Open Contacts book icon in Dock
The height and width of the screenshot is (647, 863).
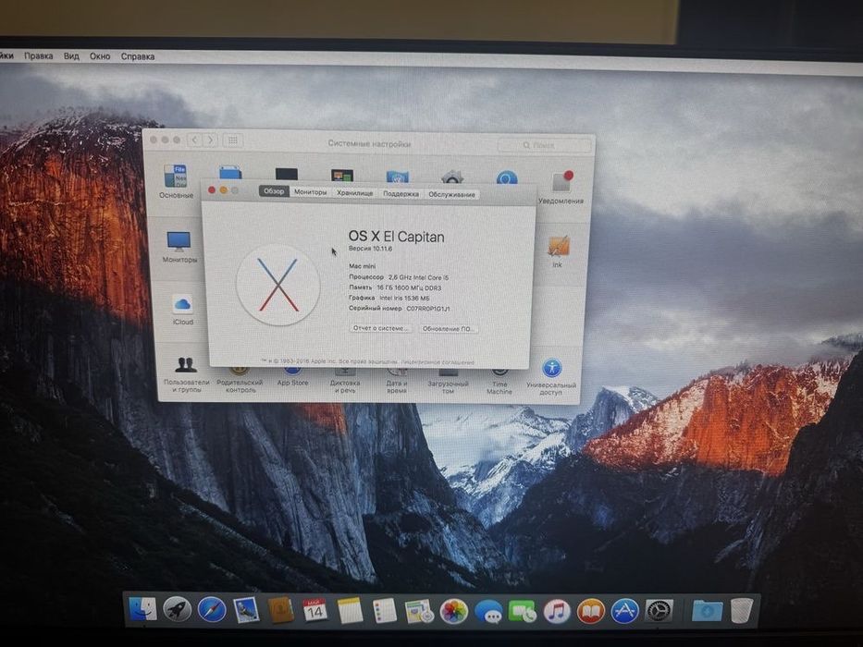point(280,610)
